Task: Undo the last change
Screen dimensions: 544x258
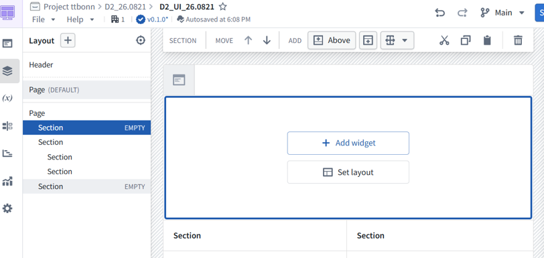Action: click(x=440, y=13)
